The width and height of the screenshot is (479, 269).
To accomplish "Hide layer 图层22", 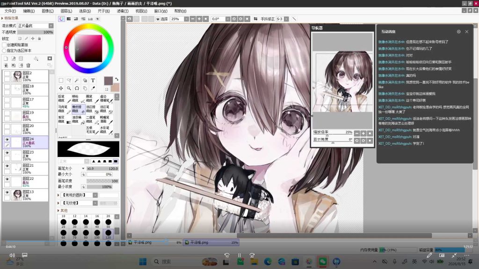I will tap(7, 179).
